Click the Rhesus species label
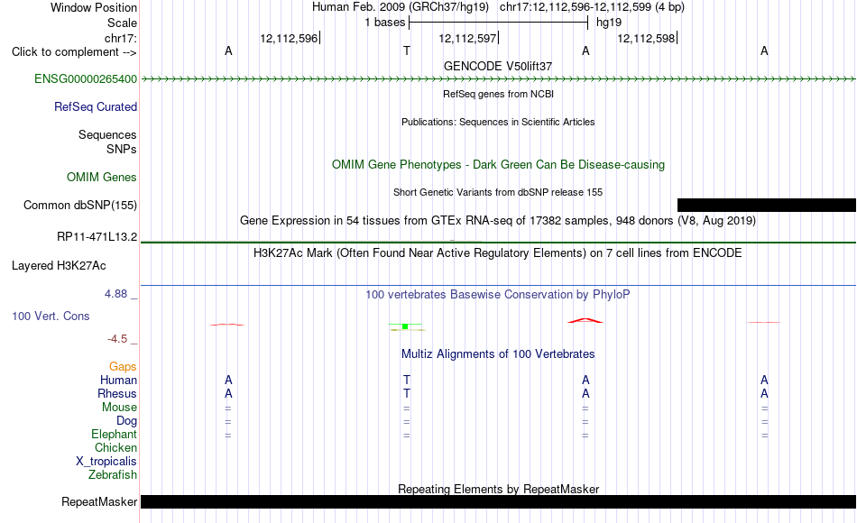 (x=117, y=393)
